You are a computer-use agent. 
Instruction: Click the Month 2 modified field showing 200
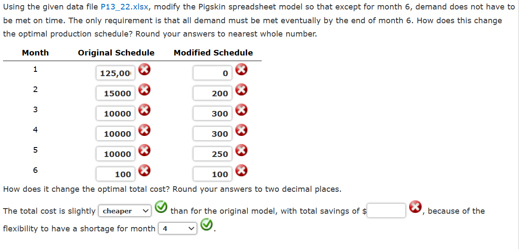point(212,93)
